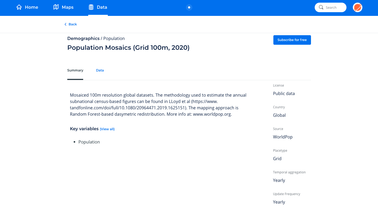Image resolution: width=378 pixels, height=207 pixels.
Task: Click the Population Mosaics title
Action: click(x=128, y=48)
